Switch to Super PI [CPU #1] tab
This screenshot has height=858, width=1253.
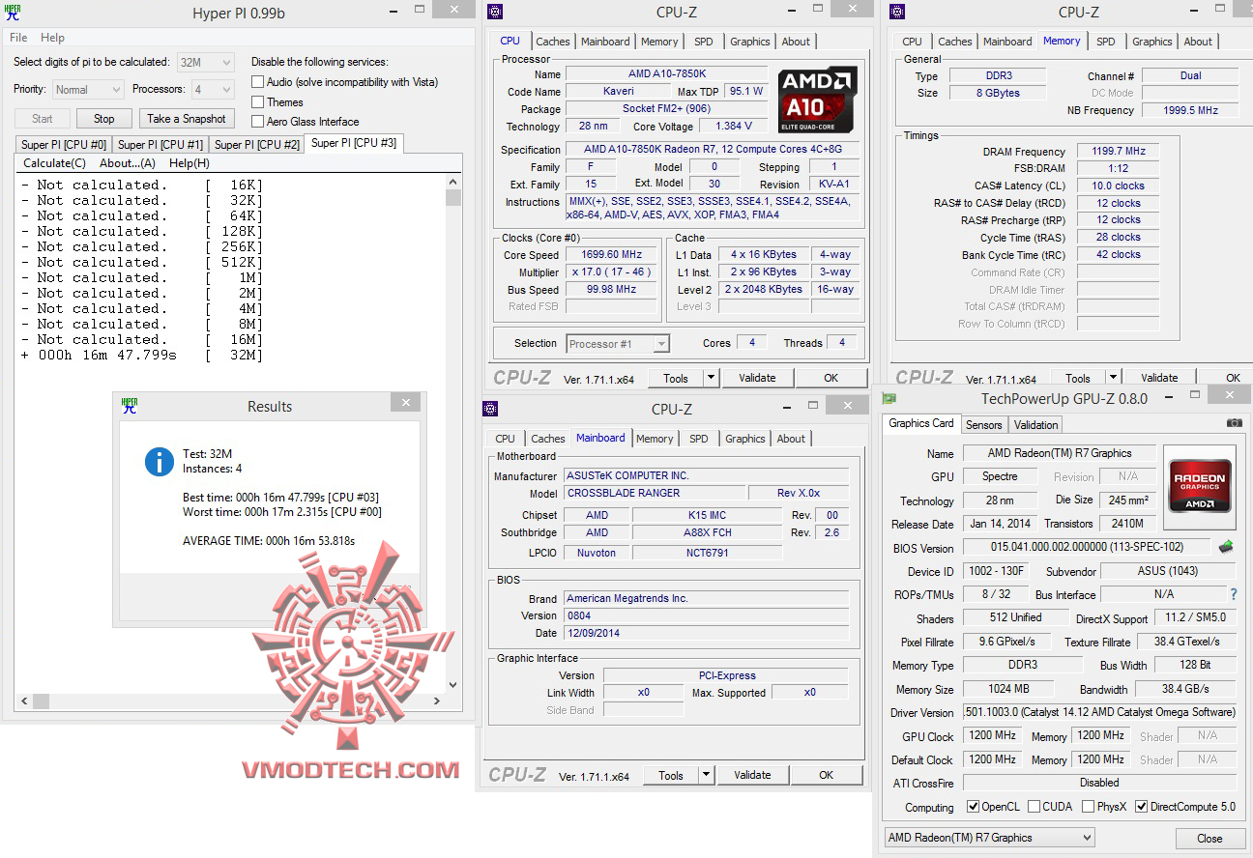160,145
